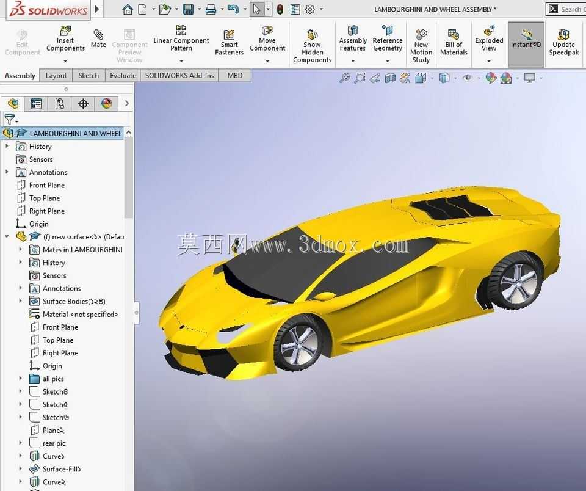
Task: Open the SOLIDWORKS logo menu flyout arrow
Action: pyautogui.click(x=97, y=9)
